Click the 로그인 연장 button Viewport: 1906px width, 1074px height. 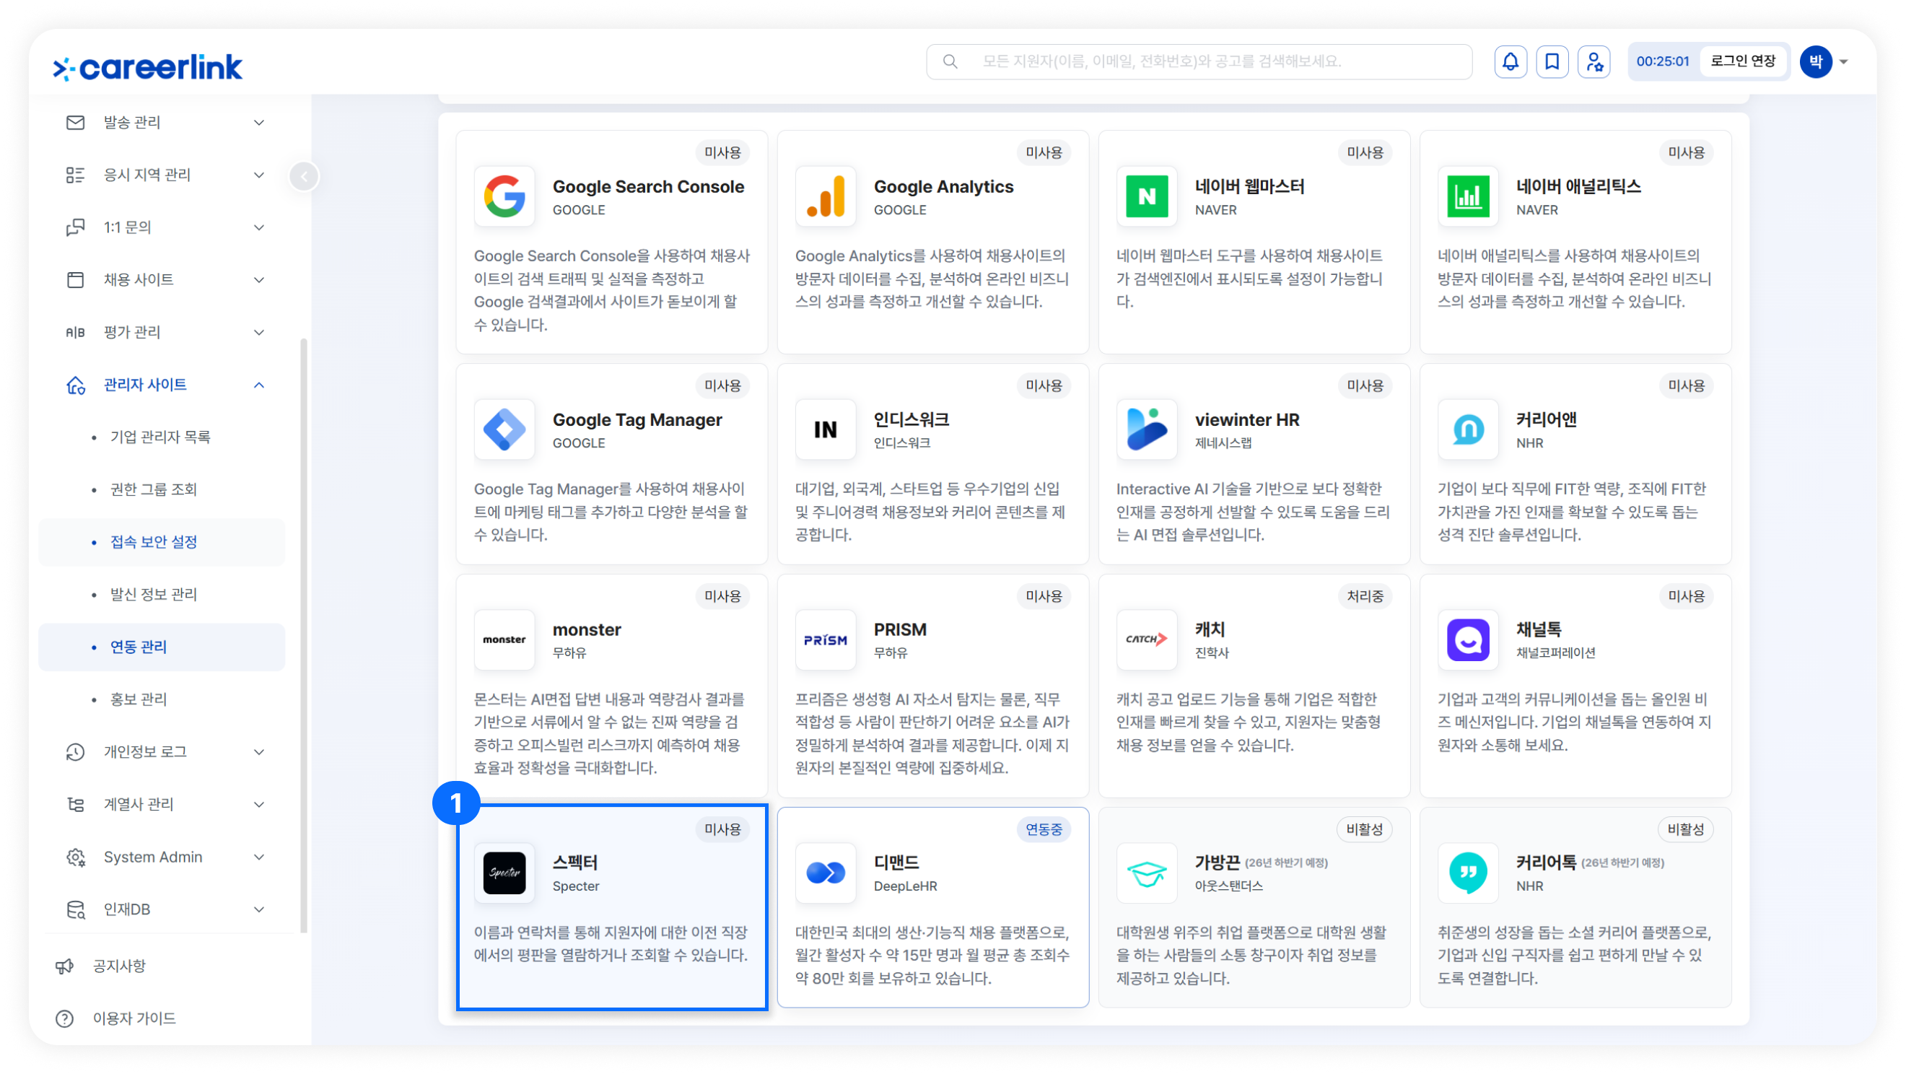pos(1743,61)
